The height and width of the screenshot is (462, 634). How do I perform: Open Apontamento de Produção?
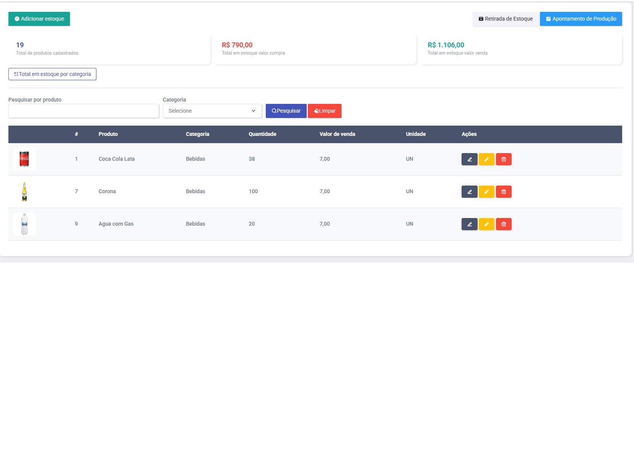tap(581, 19)
